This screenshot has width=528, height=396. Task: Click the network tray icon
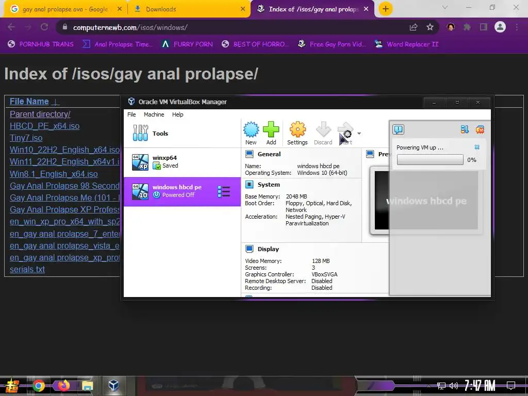[x=441, y=386]
